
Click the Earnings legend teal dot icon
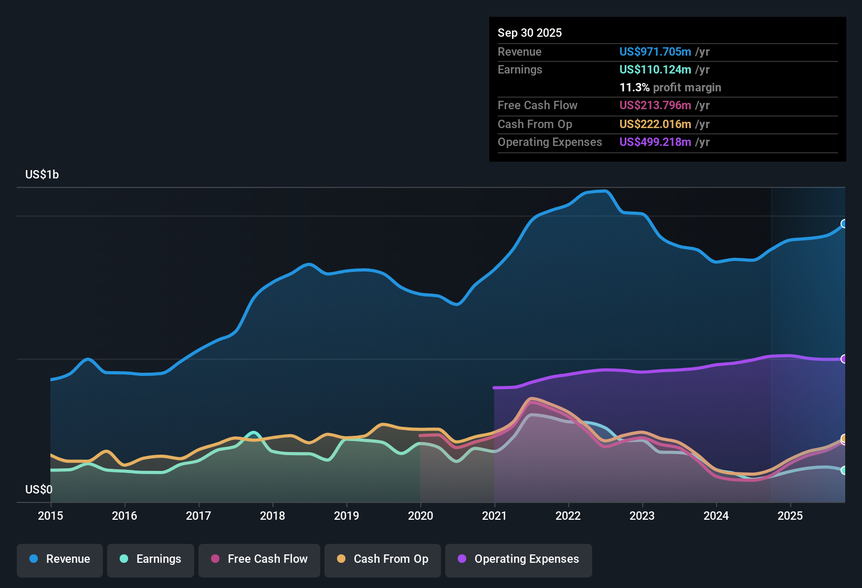[x=124, y=559]
